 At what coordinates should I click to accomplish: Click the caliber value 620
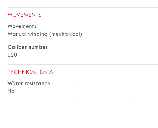[x=13, y=55]
